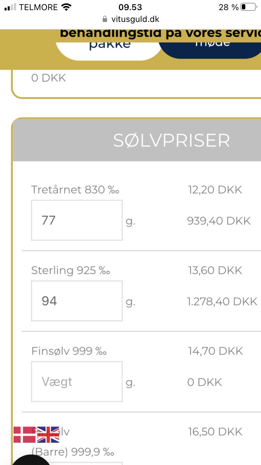Focus the Sterling weight field containing 94

tap(77, 301)
